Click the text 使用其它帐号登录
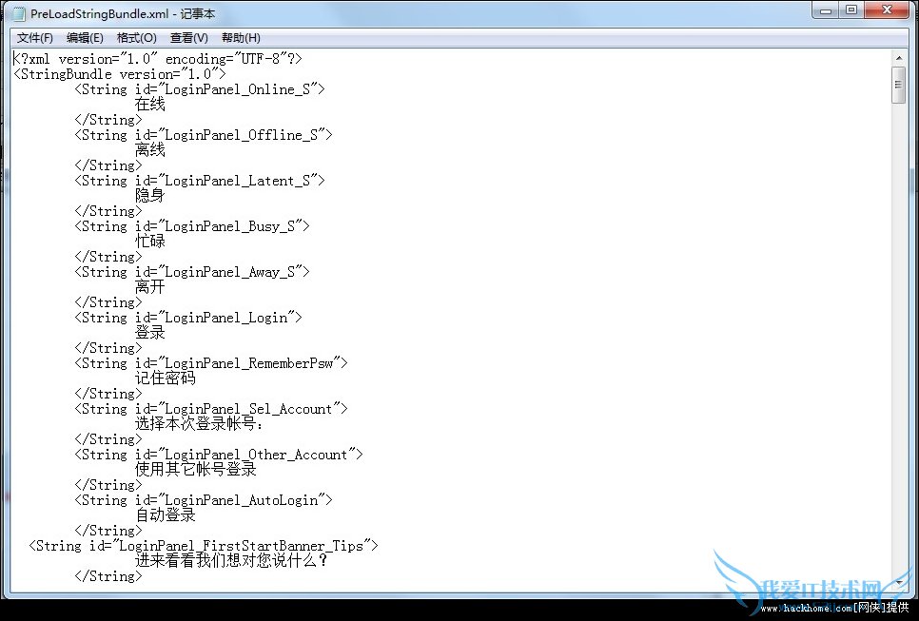Image resolution: width=919 pixels, height=621 pixels. tap(196, 470)
